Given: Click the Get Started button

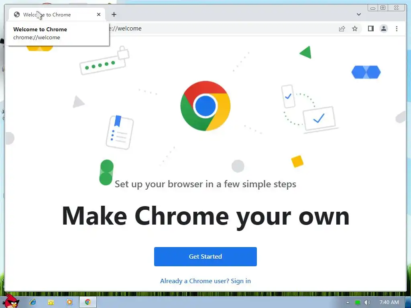Looking at the screenshot, I should tap(205, 256).
